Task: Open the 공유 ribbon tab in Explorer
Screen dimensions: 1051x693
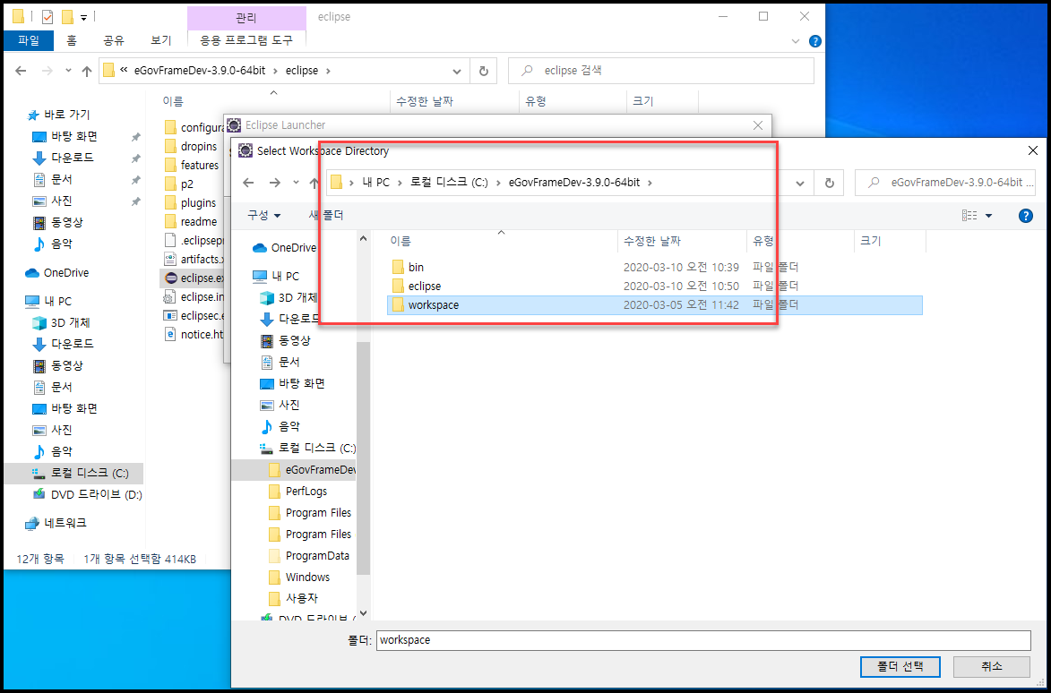Action: coord(113,40)
